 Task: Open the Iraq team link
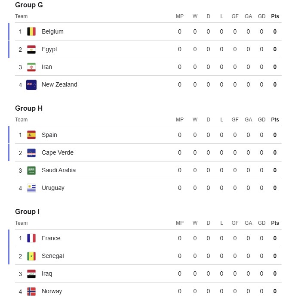tap(47, 273)
